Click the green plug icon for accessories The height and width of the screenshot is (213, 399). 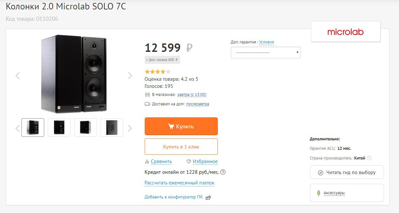click(319, 193)
